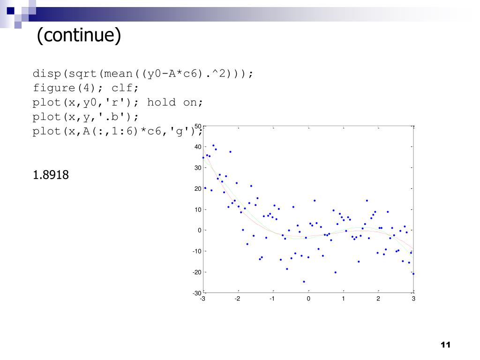Click the y-axis label "40"

198,147
